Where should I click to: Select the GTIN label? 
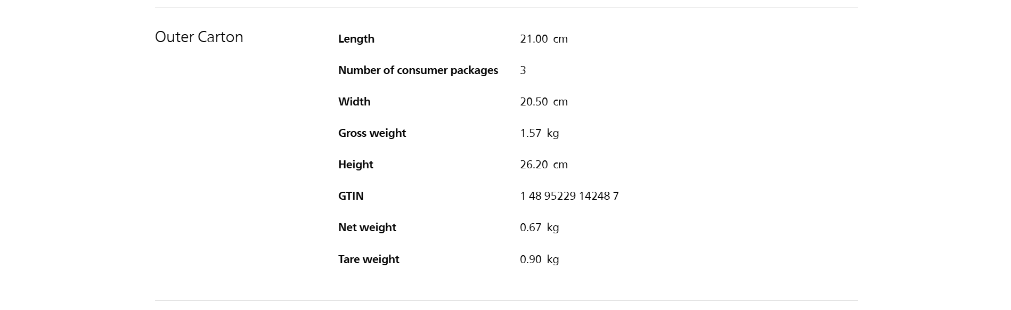350,196
